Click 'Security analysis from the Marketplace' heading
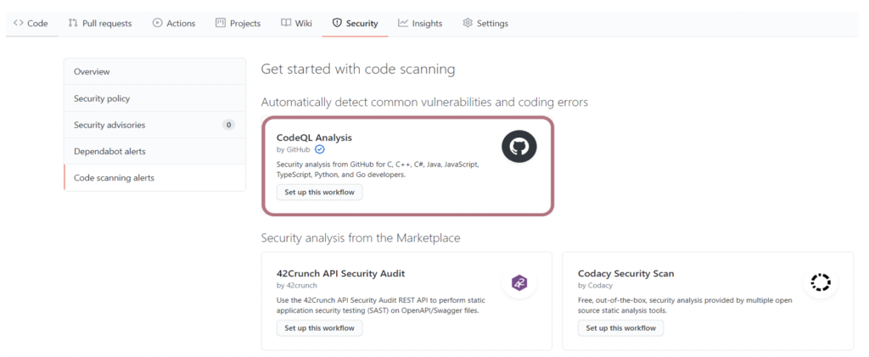The width and height of the screenshot is (869, 357). [361, 238]
